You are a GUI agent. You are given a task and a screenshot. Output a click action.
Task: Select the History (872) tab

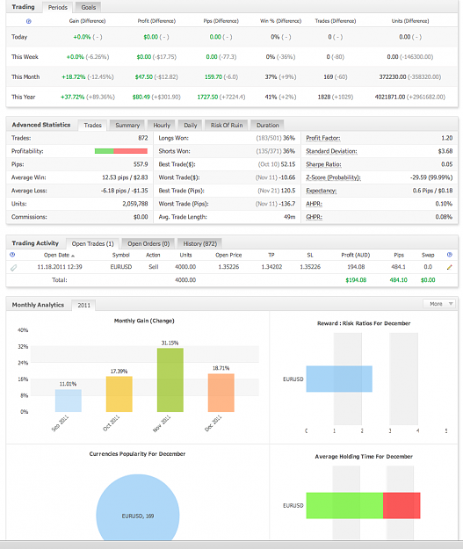point(200,243)
